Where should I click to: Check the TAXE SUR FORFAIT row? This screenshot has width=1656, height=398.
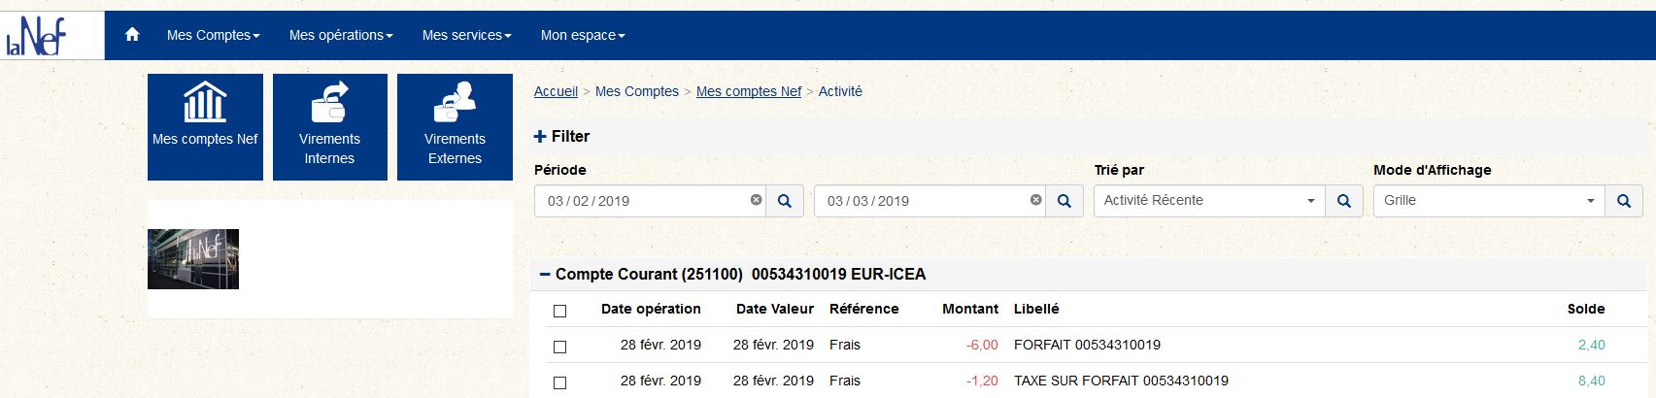pyautogui.click(x=559, y=382)
